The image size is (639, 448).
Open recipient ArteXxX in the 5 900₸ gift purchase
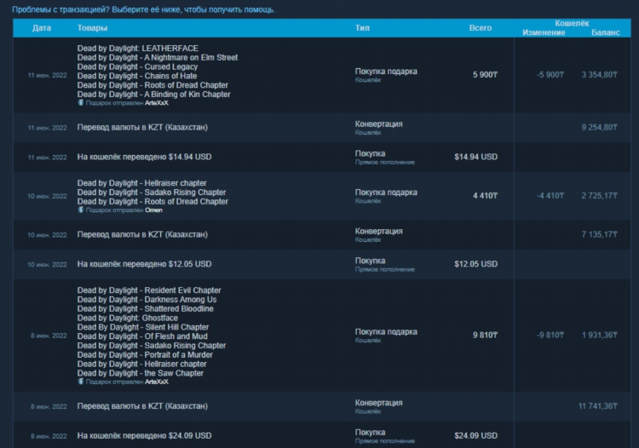point(157,103)
